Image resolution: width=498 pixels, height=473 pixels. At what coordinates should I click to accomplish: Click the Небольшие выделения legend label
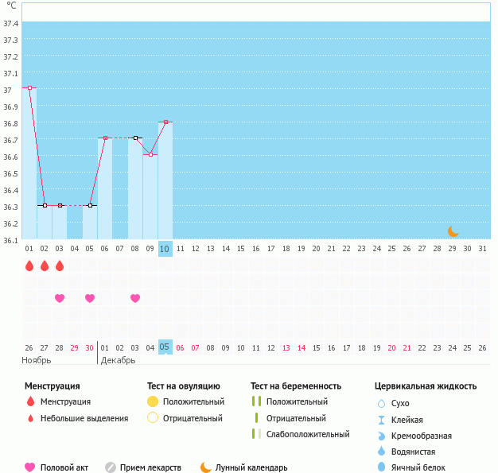pyautogui.click(x=84, y=418)
